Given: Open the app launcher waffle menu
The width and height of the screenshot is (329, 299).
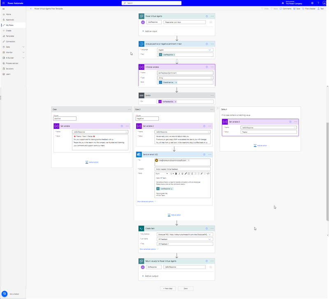Looking at the screenshot, I should [3, 3].
